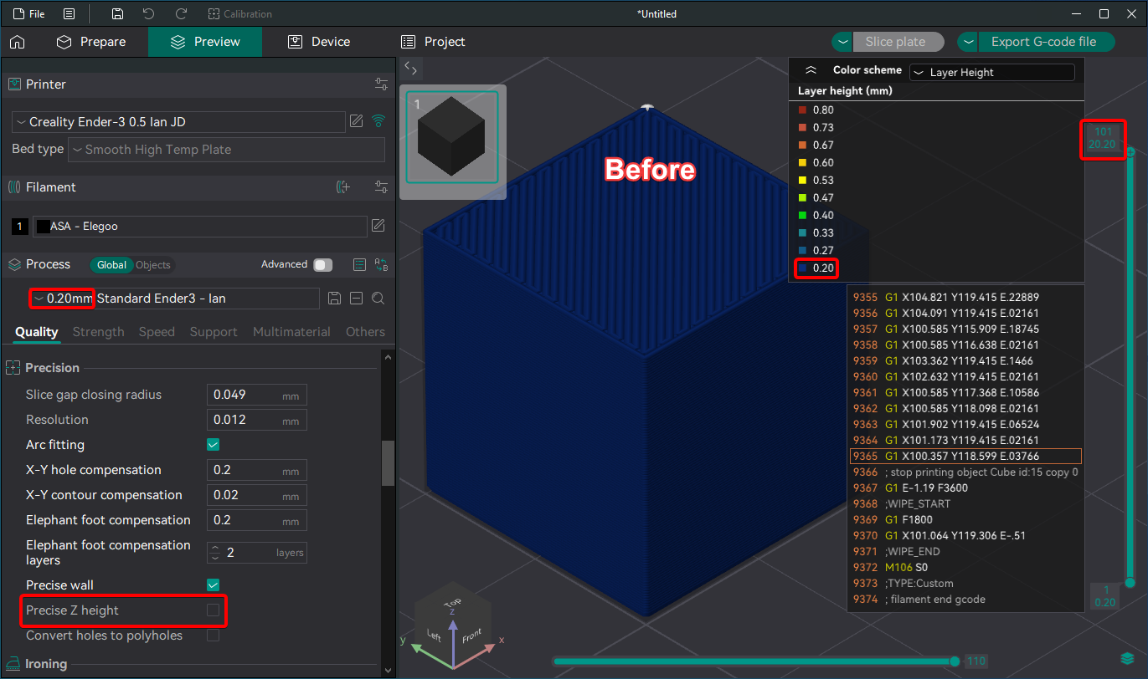Click the home icon in top bar
The width and height of the screenshot is (1148, 679).
pyautogui.click(x=17, y=42)
